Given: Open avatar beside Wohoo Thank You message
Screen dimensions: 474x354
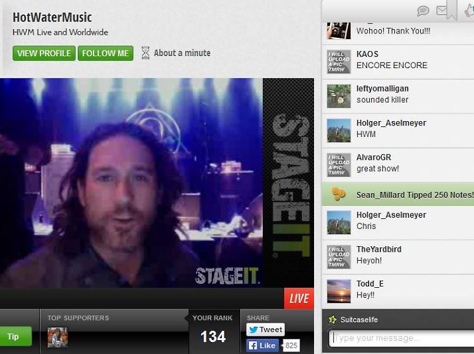Looking at the screenshot, I should click(x=339, y=30).
